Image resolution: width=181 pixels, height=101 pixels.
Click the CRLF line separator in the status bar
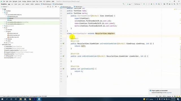pyautogui.click(x=160, y=96)
